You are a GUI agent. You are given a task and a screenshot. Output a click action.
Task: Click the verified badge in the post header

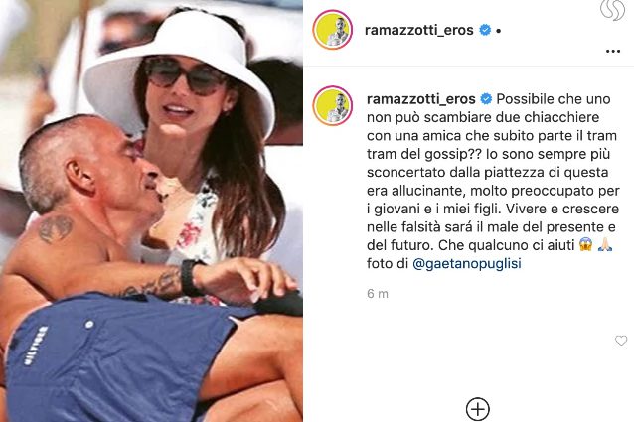485,30
